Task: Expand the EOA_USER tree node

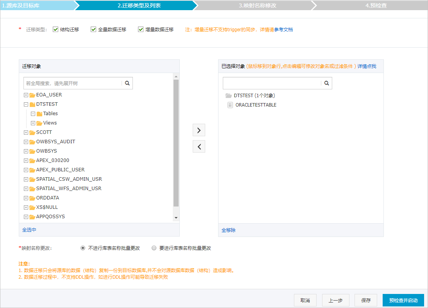Action: coord(26,95)
